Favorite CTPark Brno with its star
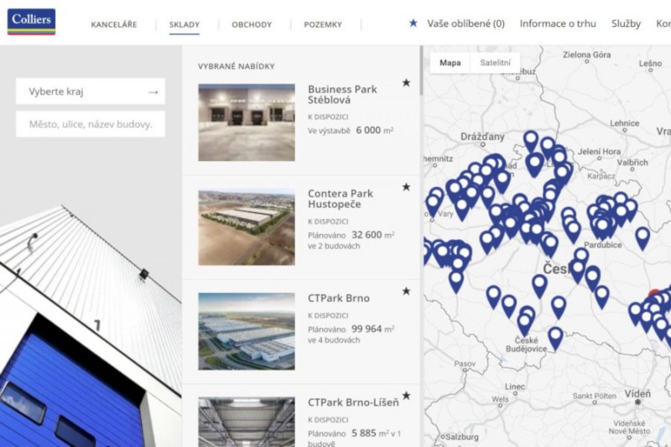Screen dimensions: 671x447 pos(406,291)
